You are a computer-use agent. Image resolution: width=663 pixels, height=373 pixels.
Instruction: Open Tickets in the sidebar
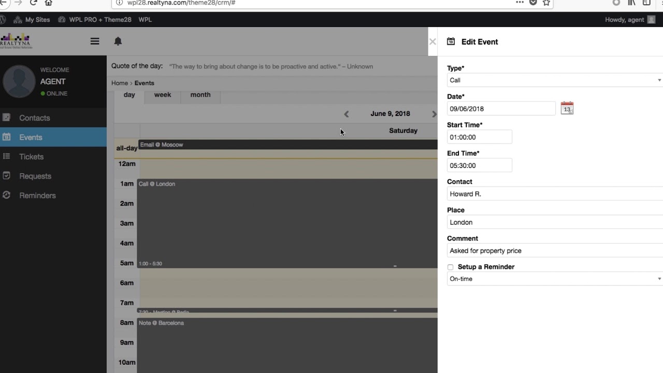53,156
